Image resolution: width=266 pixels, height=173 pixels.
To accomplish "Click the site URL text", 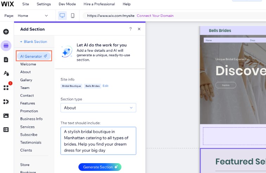I will click(111, 15).
